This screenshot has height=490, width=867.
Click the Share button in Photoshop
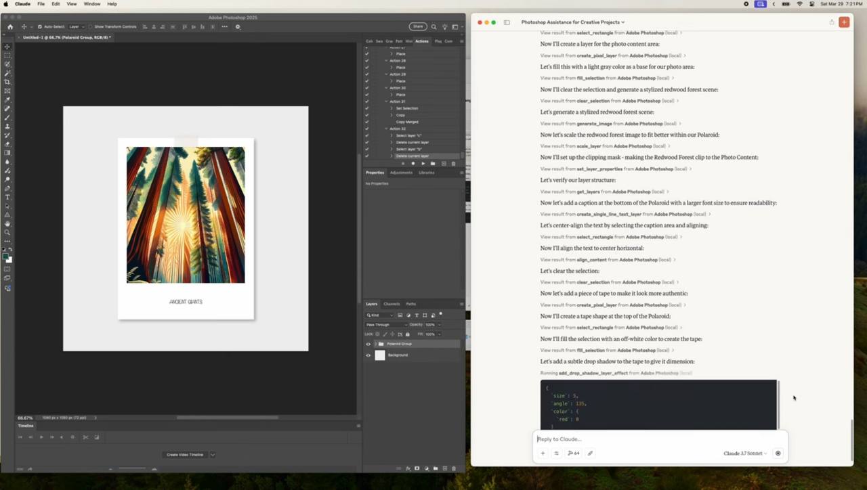point(418,26)
